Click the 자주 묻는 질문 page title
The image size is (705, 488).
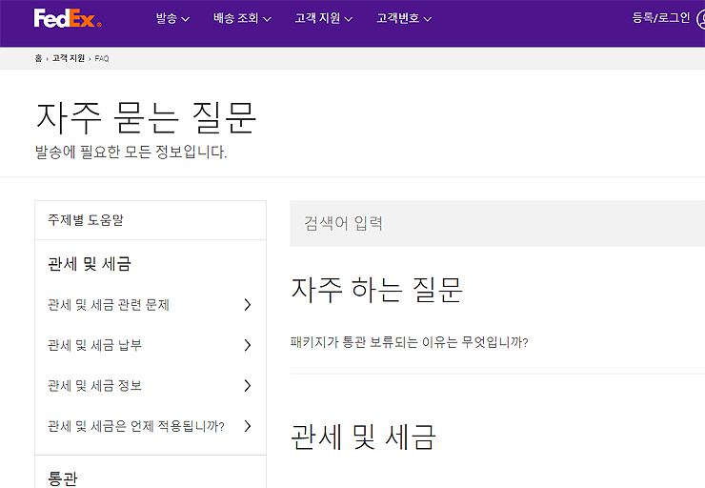coord(146,118)
